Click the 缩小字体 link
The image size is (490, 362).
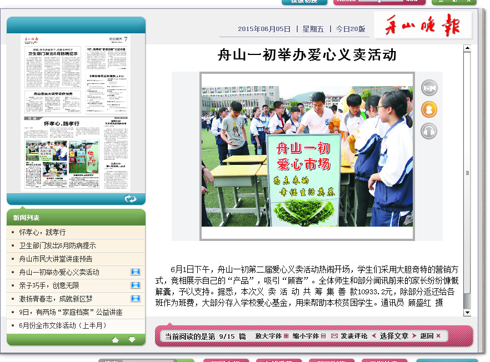point(306,336)
